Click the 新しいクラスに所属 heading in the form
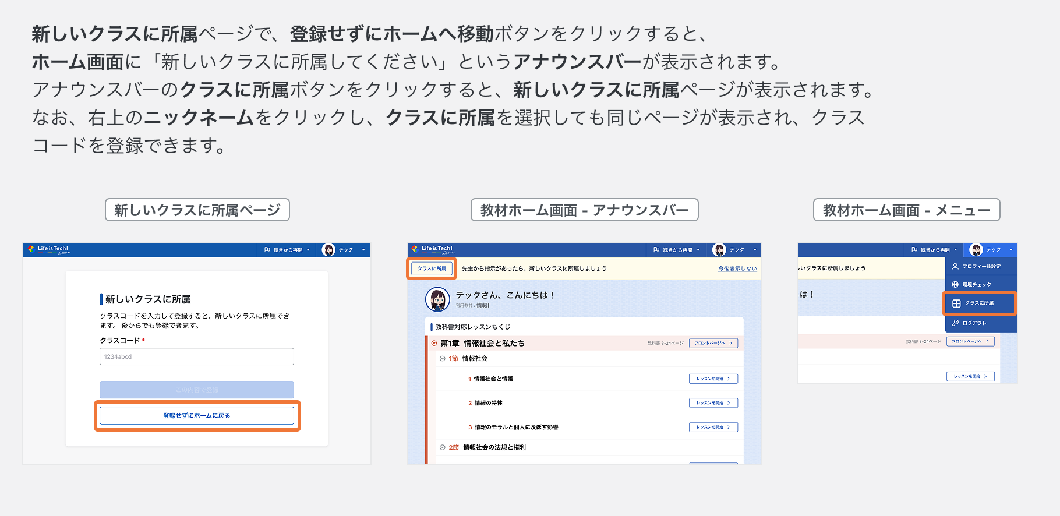The width and height of the screenshot is (1060, 516). pos(148,299)
